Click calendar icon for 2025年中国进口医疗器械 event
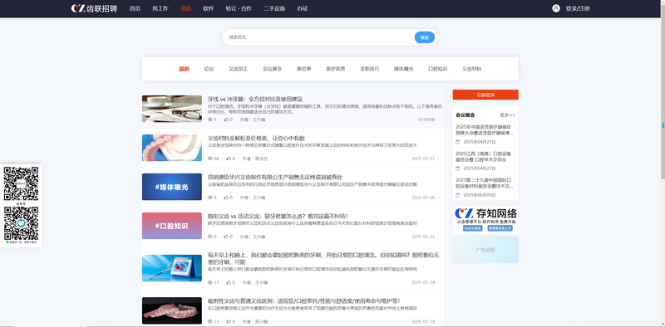The width and height of the screenshot is (665, 327). click(458, 142)
